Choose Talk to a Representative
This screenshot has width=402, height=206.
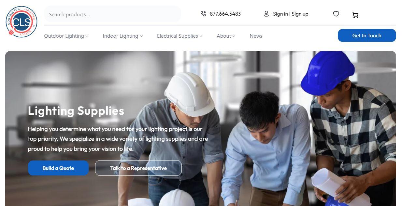(x=138, y=168)
